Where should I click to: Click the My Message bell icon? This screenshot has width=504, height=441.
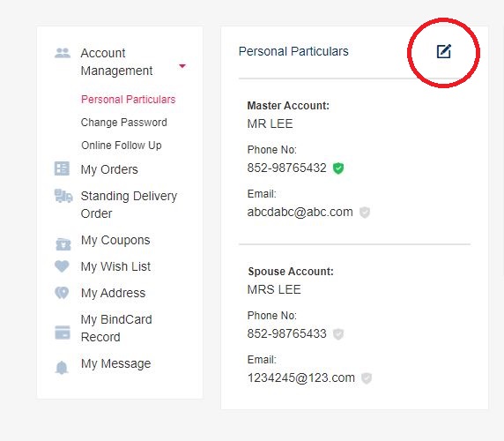62,368
